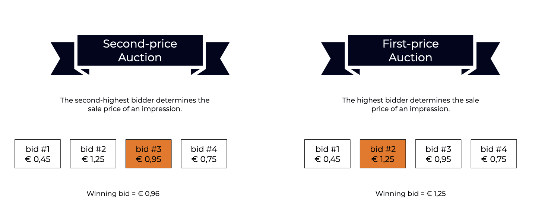Click left ribbon tail of First-price banner
The image size is (554, 220).
(334, 58)
